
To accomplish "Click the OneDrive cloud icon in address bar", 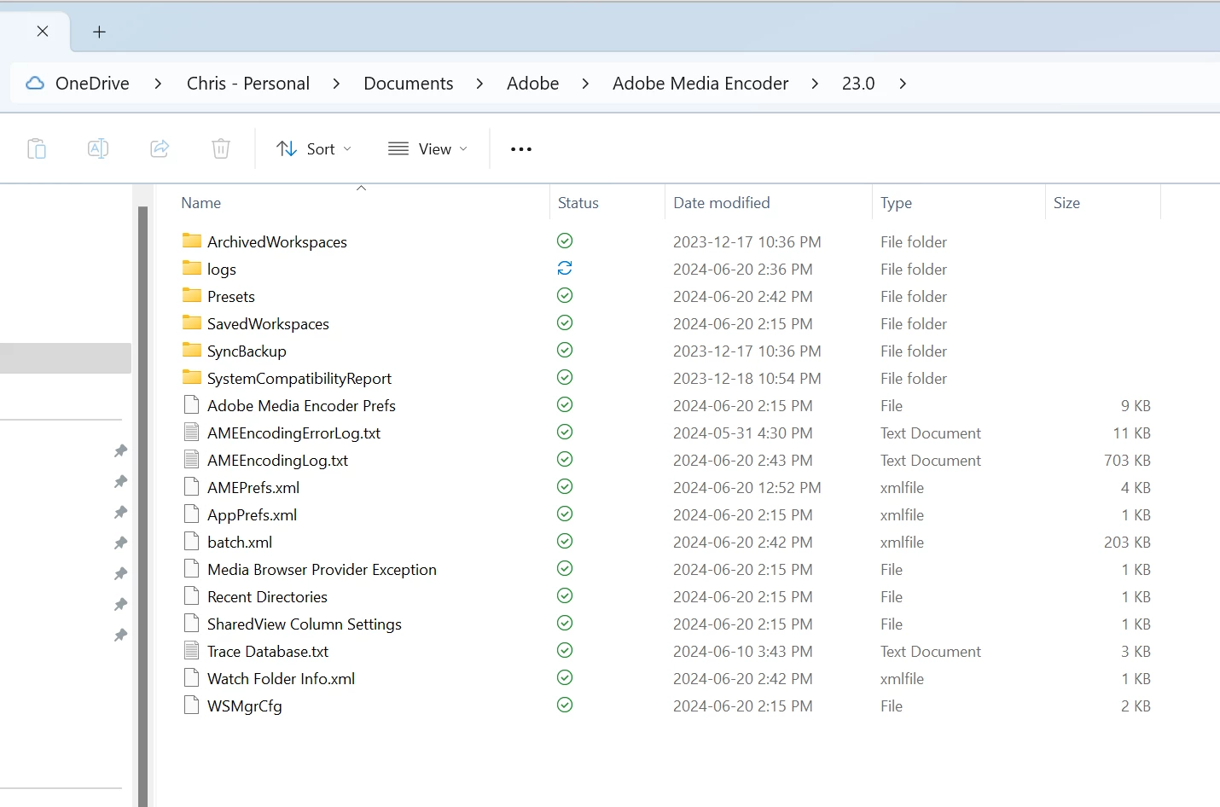I will click(35, 83).
